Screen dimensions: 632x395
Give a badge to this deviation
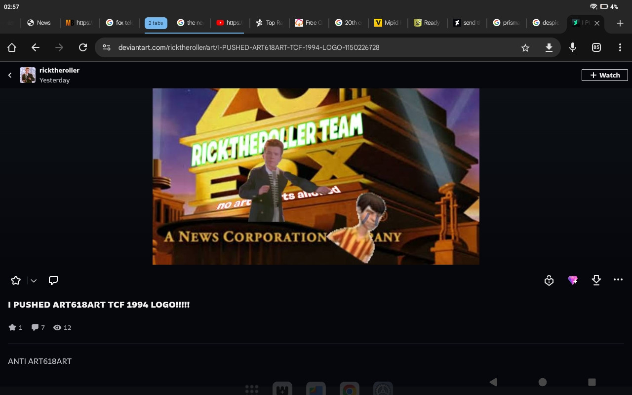[549, 280]
